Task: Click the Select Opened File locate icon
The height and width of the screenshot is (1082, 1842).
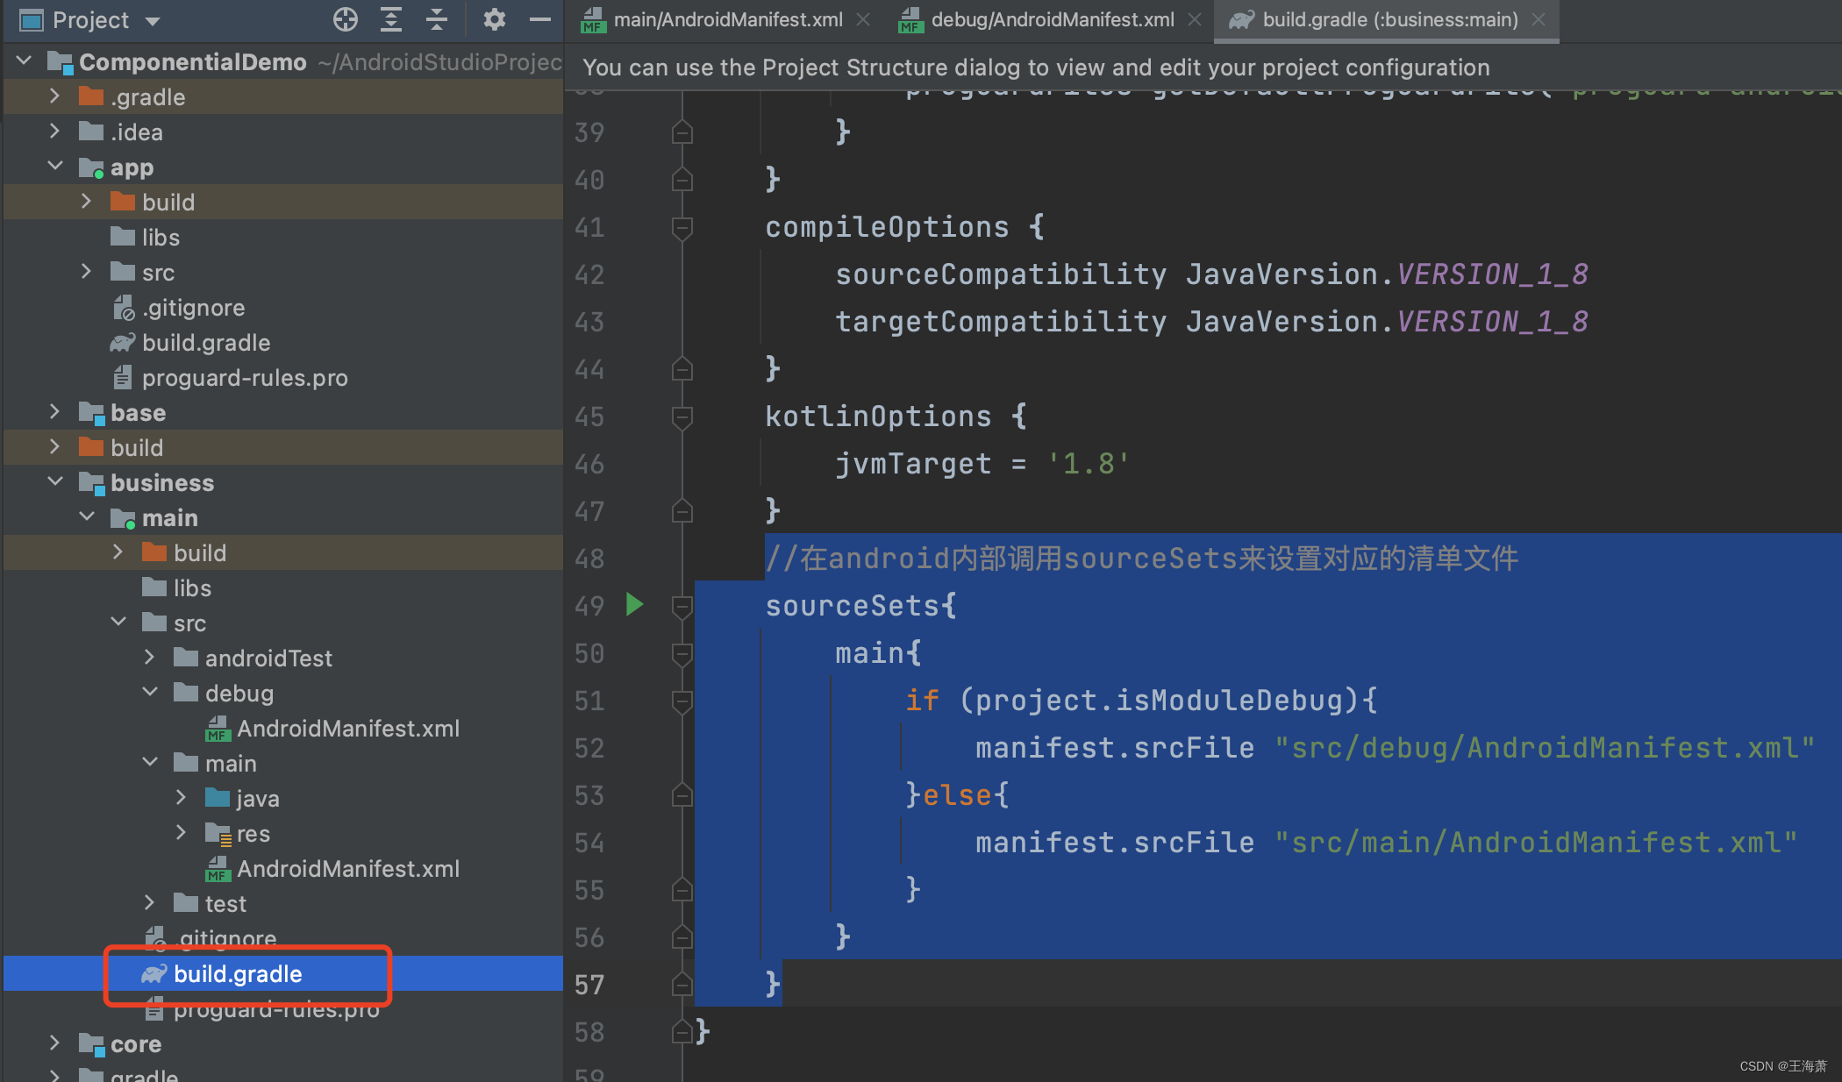Action: [346, 19]
